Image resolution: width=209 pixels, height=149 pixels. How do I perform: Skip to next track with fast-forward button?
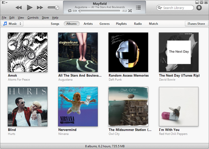pos(40,8)
